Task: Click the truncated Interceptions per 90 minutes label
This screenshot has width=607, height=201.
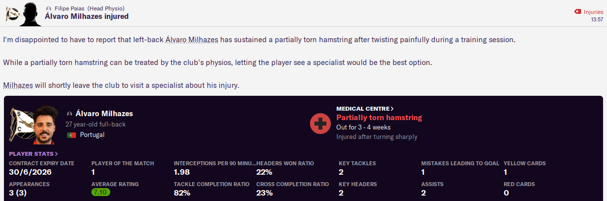Action: (214, 163)
